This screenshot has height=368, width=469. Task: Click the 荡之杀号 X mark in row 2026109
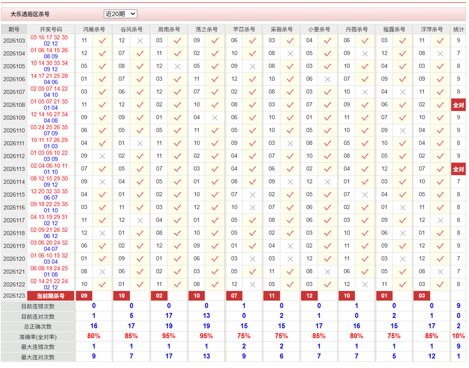pyautogui.click(x=215, y=118)
